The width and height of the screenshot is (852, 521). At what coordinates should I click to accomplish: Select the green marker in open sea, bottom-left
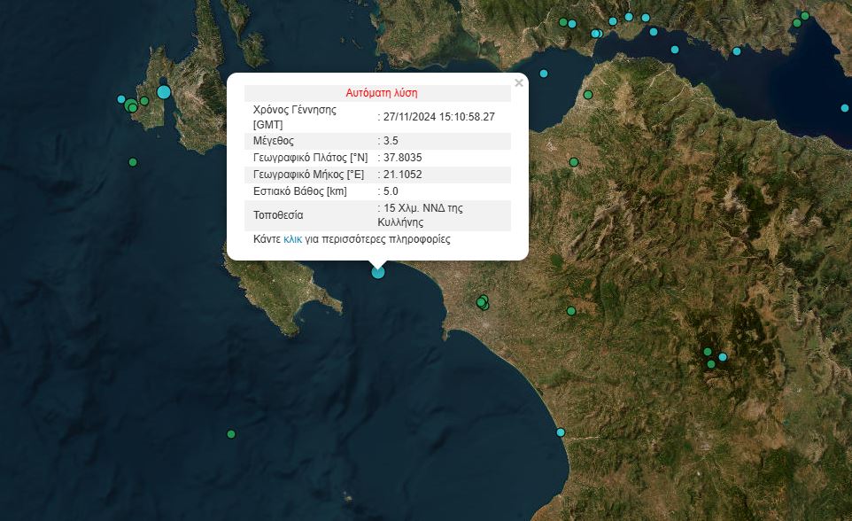231,434
